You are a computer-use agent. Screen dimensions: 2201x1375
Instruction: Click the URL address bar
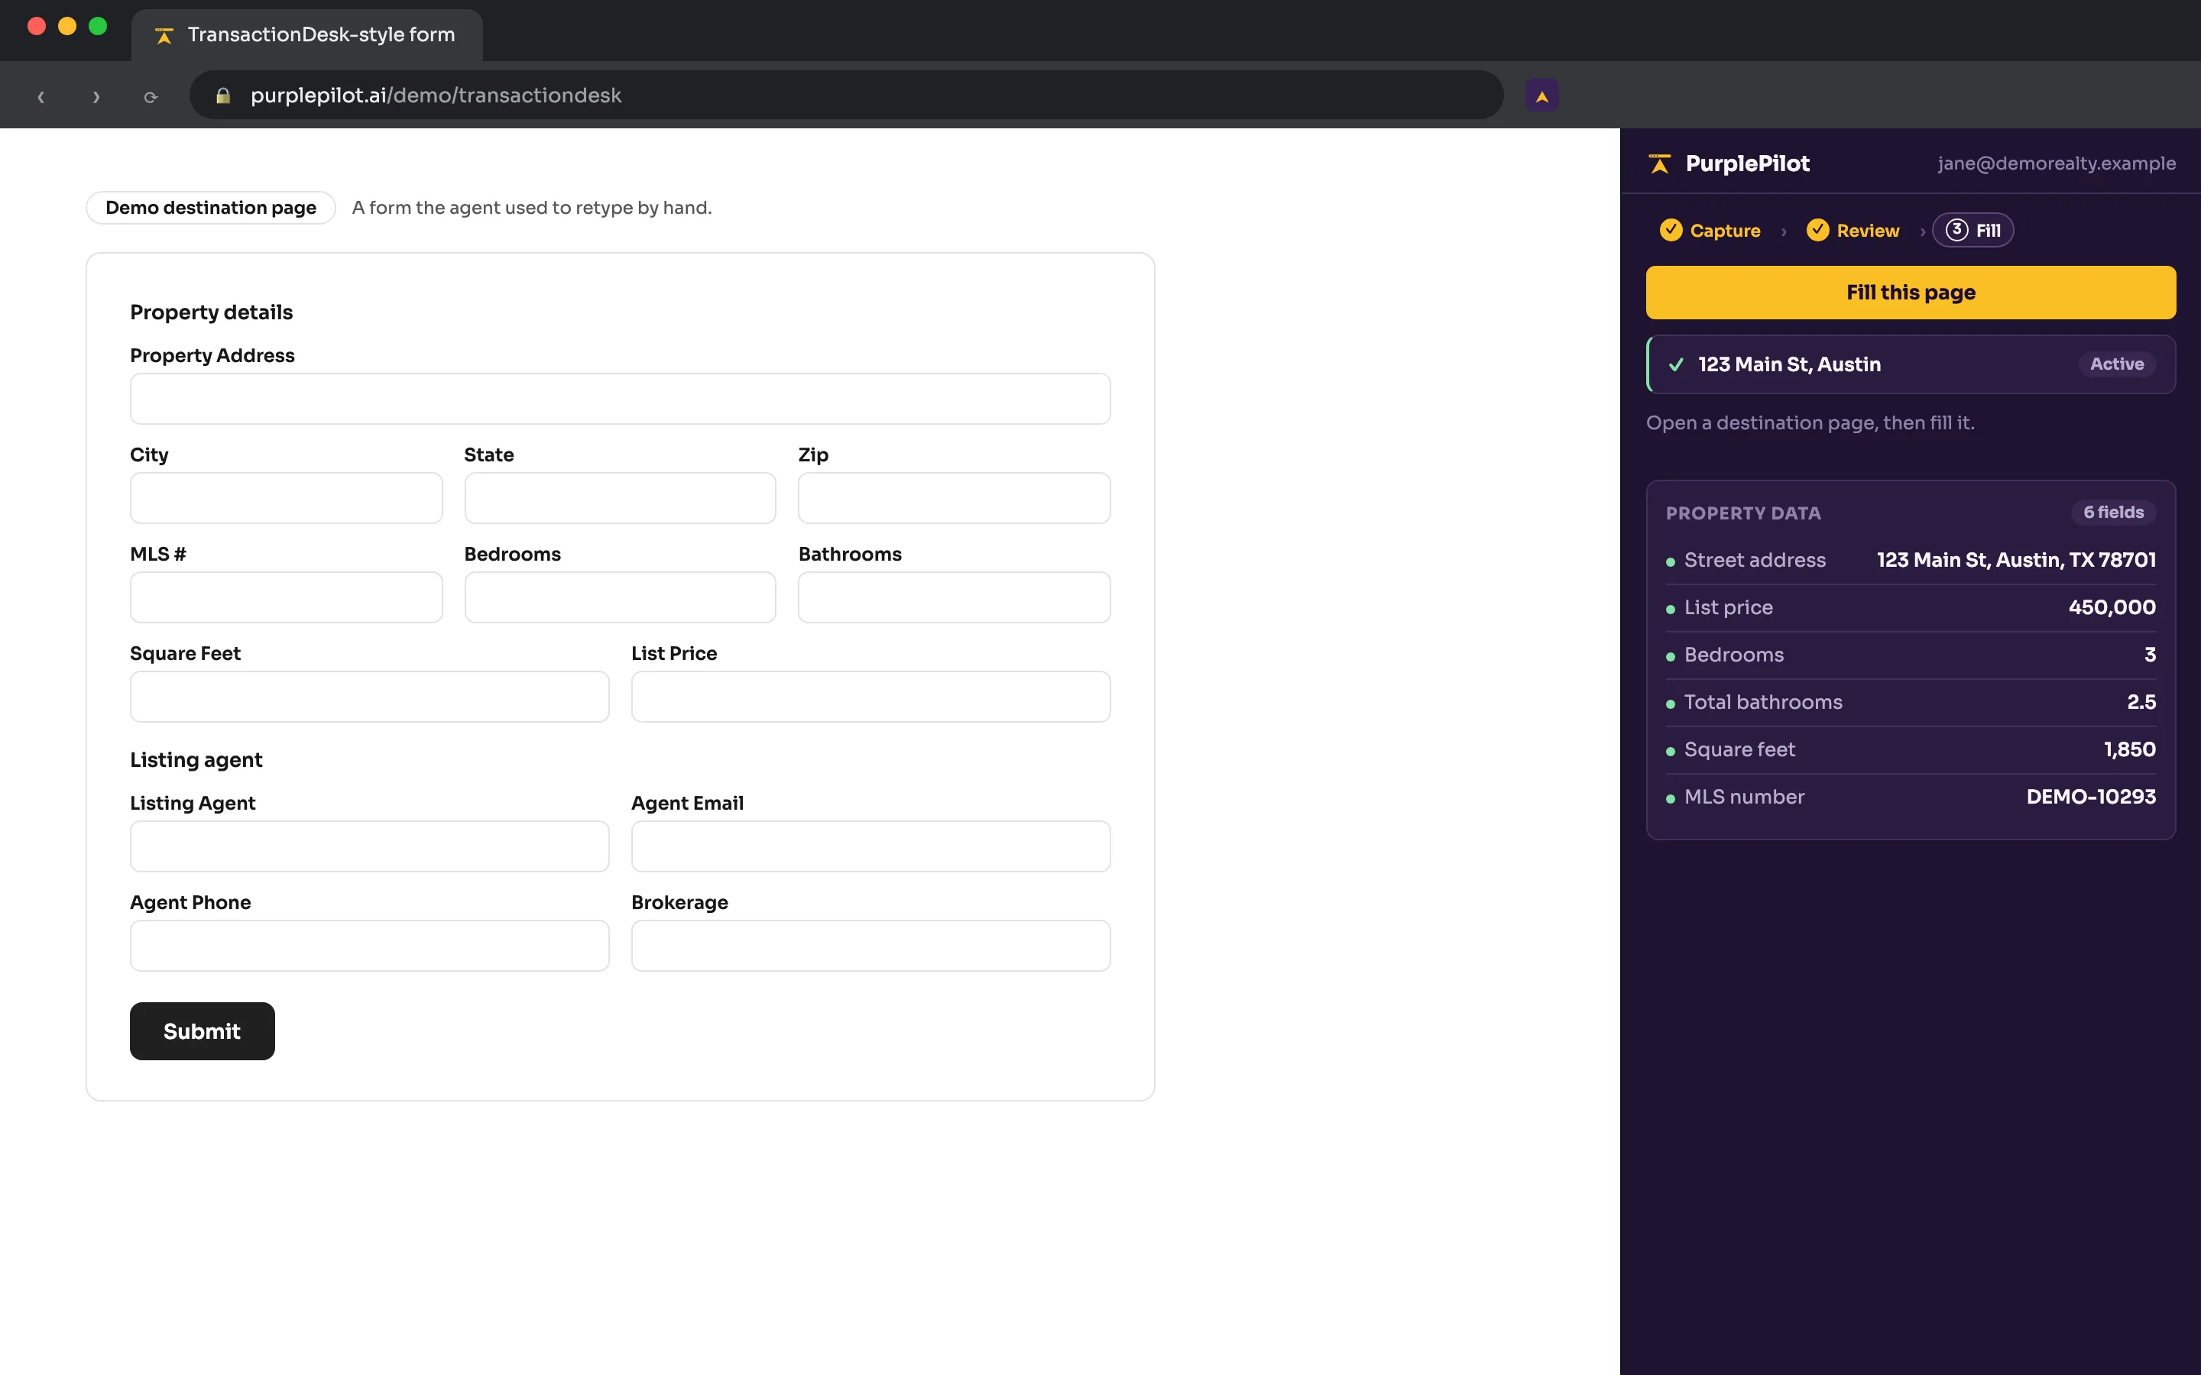846,95
